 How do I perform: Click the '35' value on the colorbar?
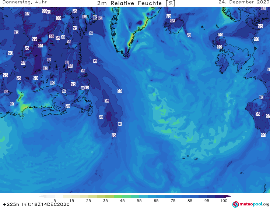pos(105,201)
